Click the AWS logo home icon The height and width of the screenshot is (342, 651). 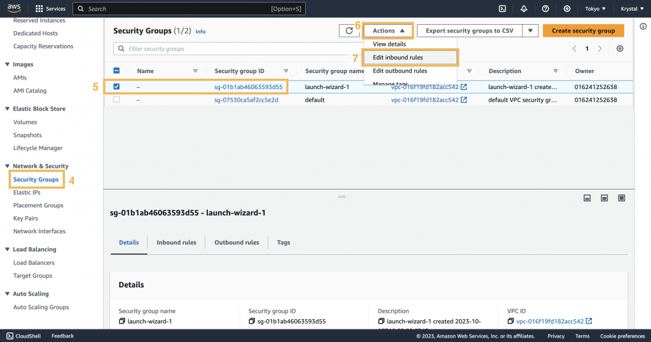pos(14,8)
